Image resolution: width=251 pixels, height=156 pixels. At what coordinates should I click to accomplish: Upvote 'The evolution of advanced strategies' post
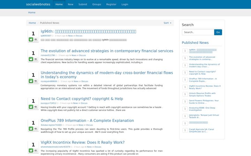pyautogui.click(x=31, y=59)
